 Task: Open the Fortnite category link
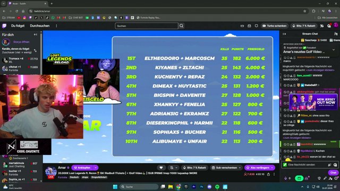[x=63, y=177]
